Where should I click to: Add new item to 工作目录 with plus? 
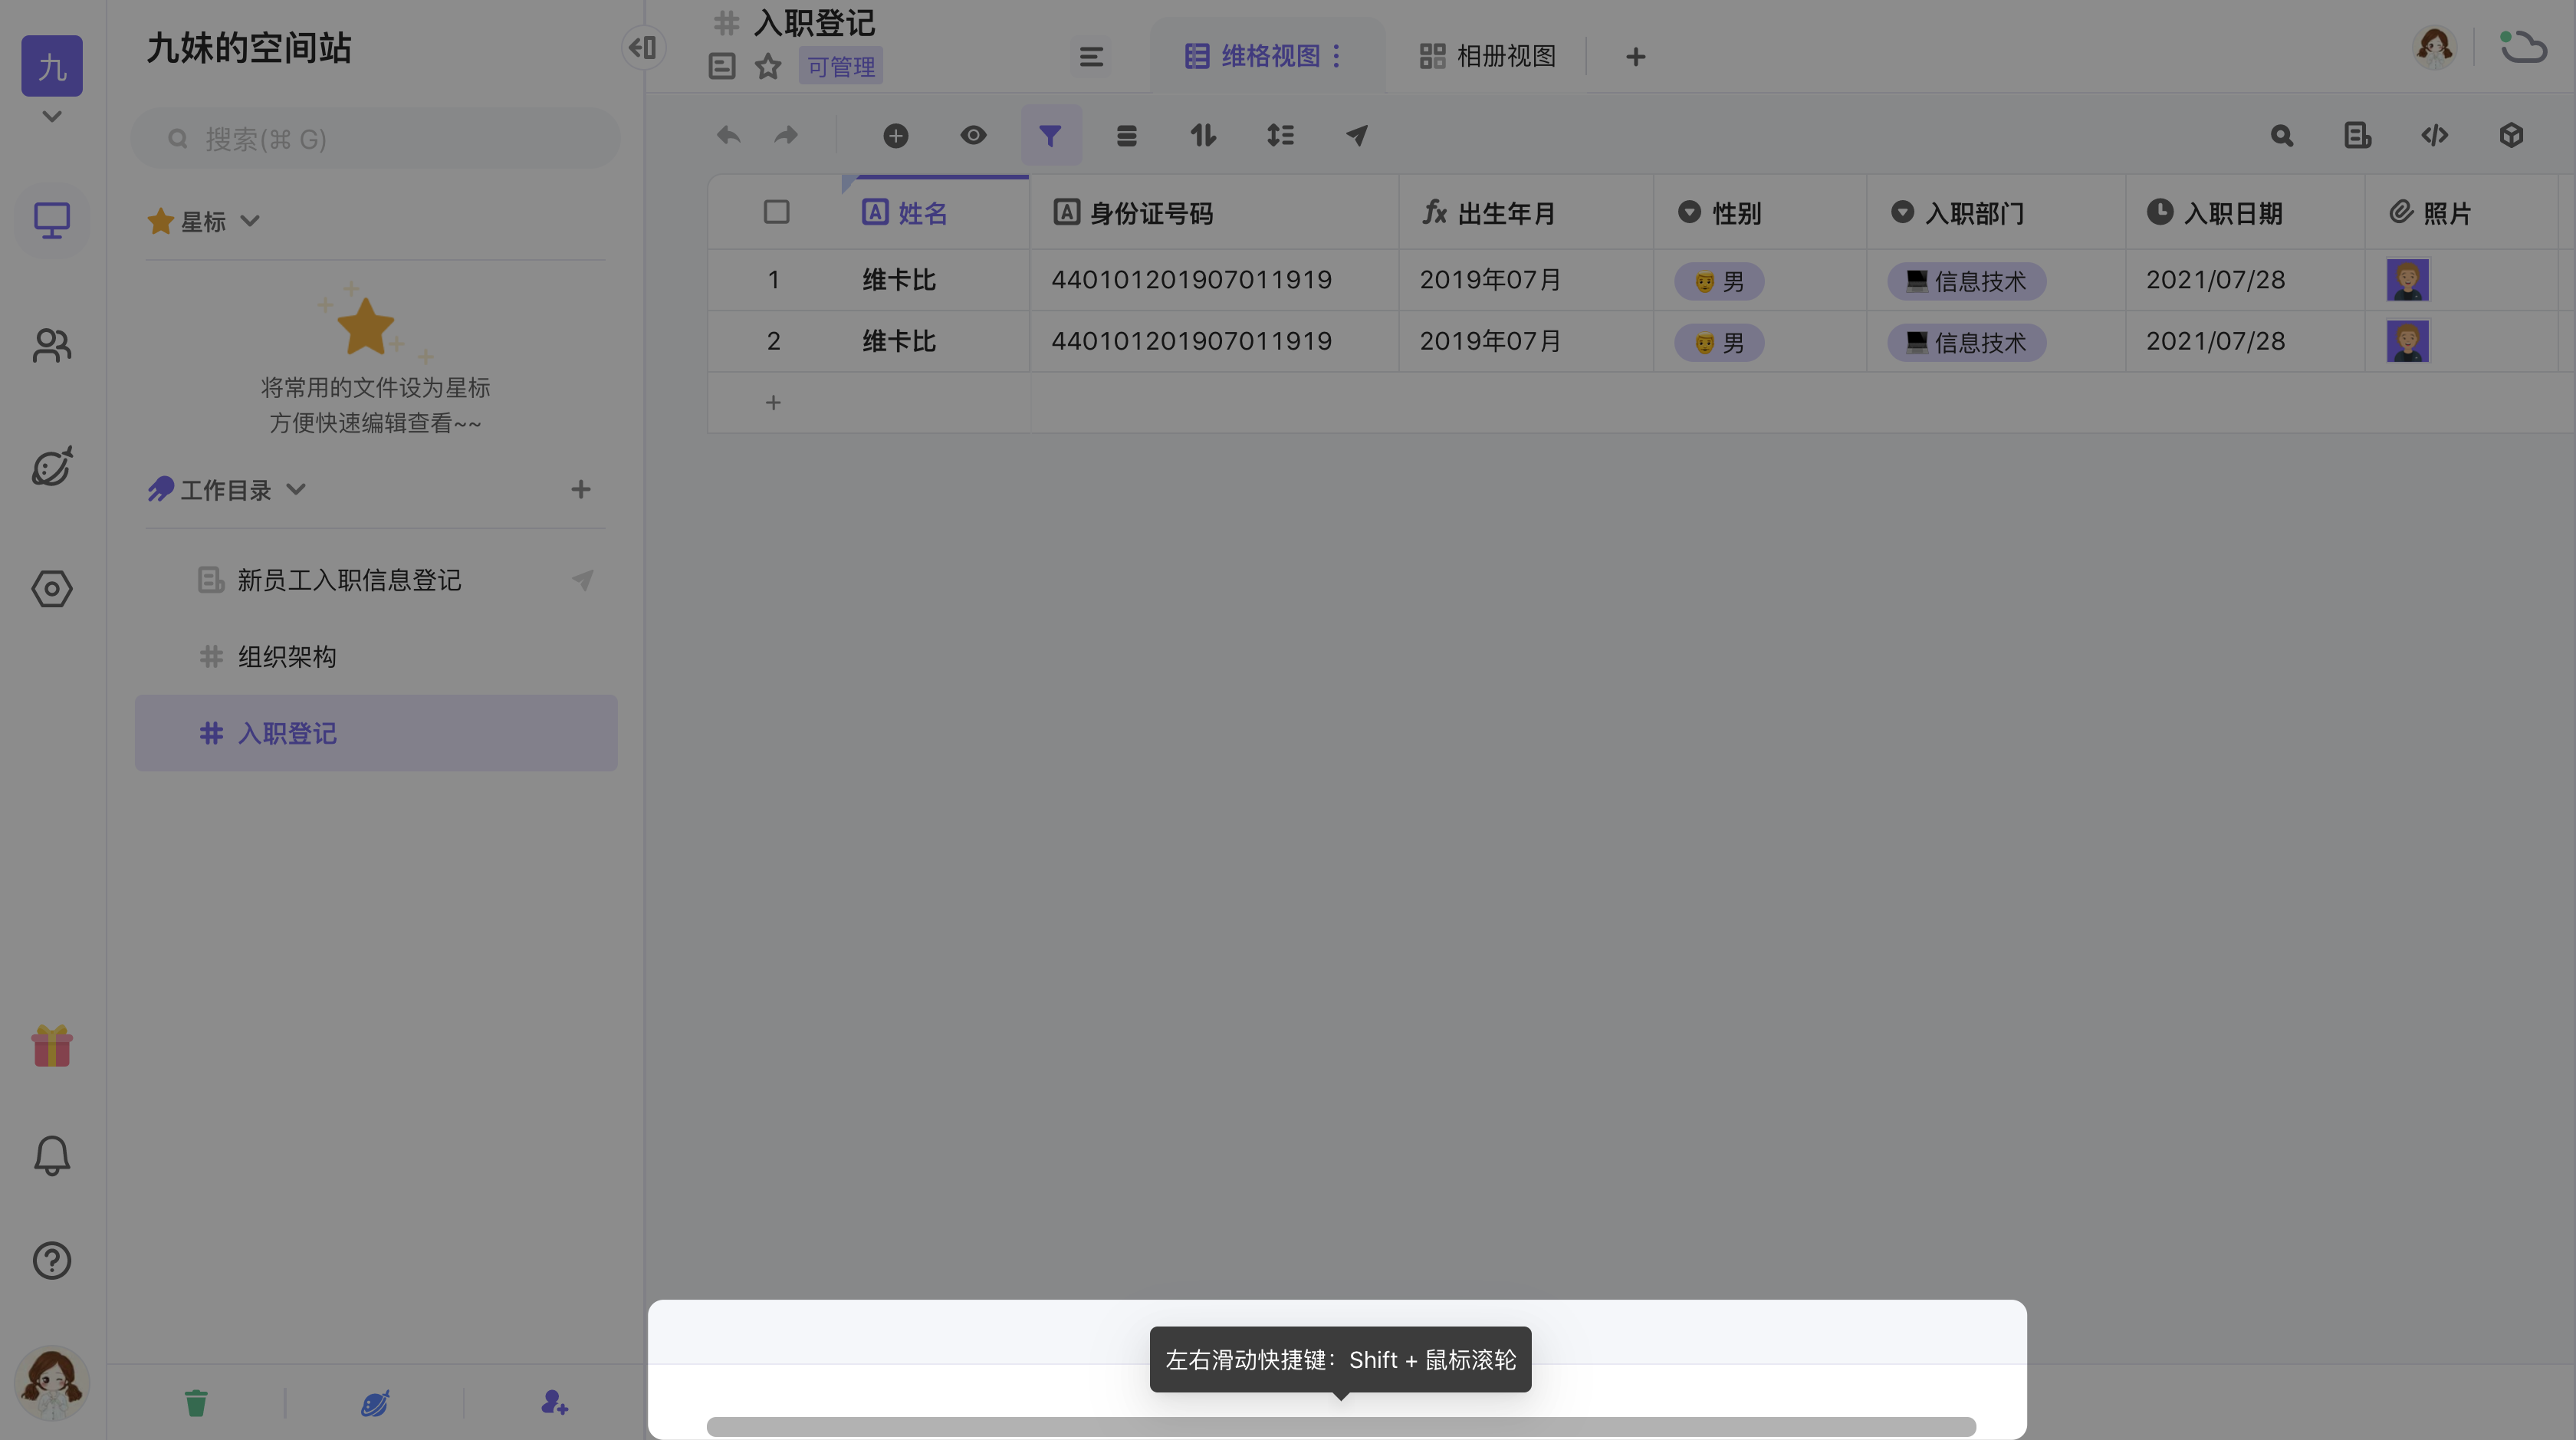tap(581, 489)
